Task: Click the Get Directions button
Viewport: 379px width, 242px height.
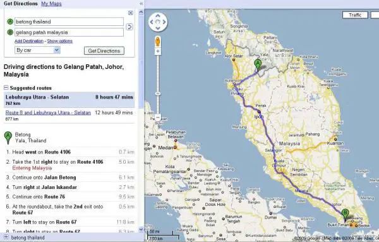Action: click(x=104, y=51)
